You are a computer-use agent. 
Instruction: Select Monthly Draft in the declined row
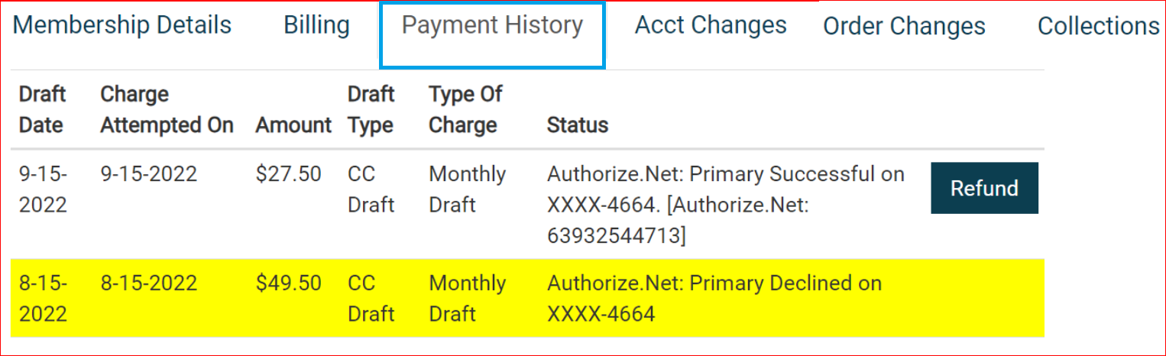(467, 298)
